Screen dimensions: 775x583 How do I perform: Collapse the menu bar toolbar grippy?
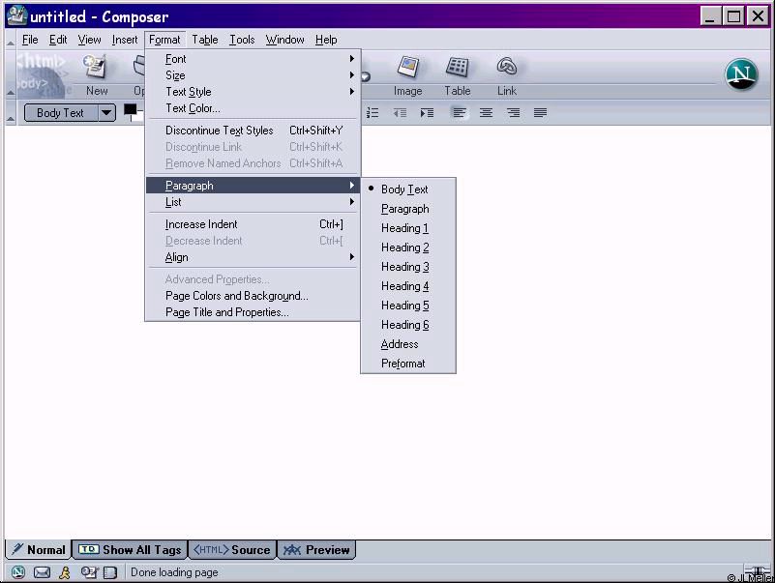[11, 40]
